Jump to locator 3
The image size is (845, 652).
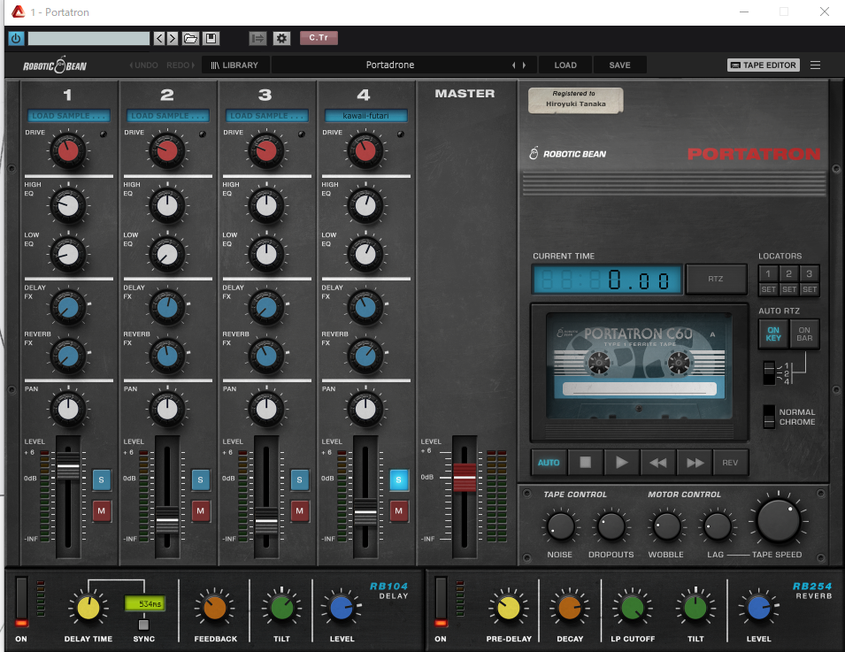pyautogui.click(x=810, y=273)
